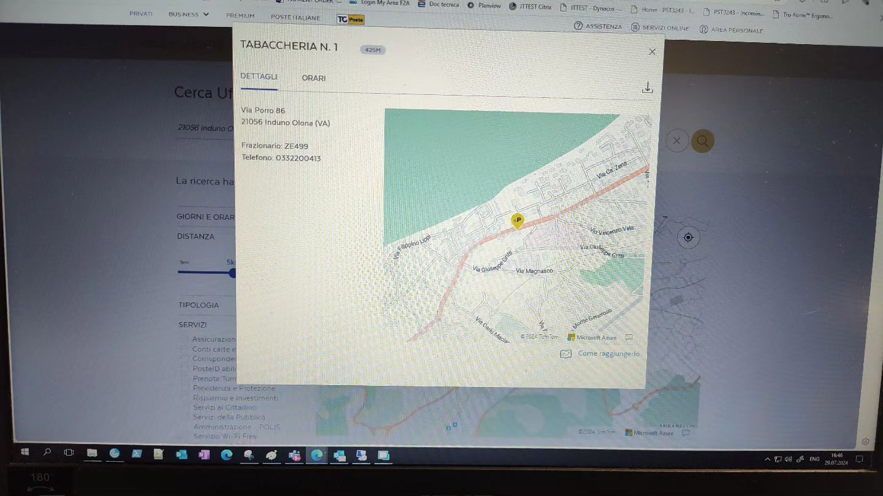Open PowerShell from the taskbar

coord(137,454)
